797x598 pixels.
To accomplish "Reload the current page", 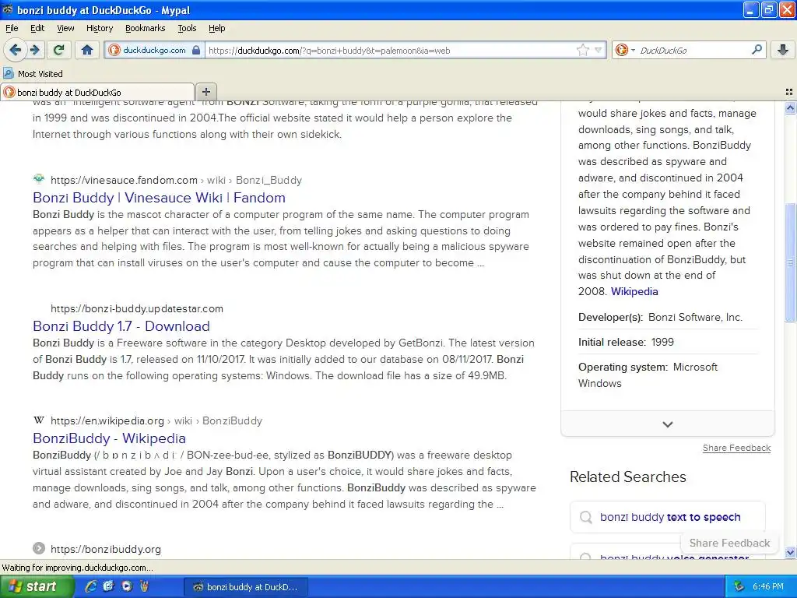I will coord(59,50).
